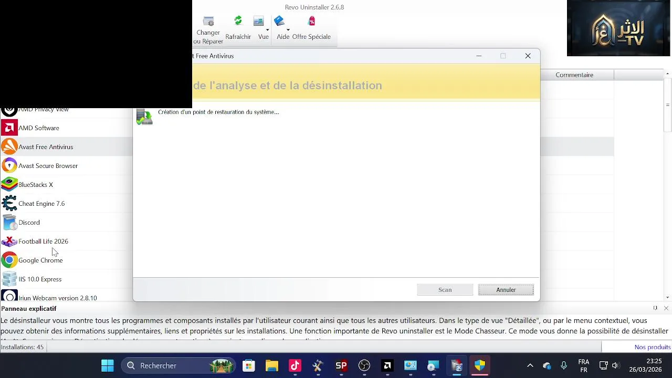Viewport: 672px width, 378px height.
Task: Minimize the uninstall dialog window
Action: click(479, 56)
